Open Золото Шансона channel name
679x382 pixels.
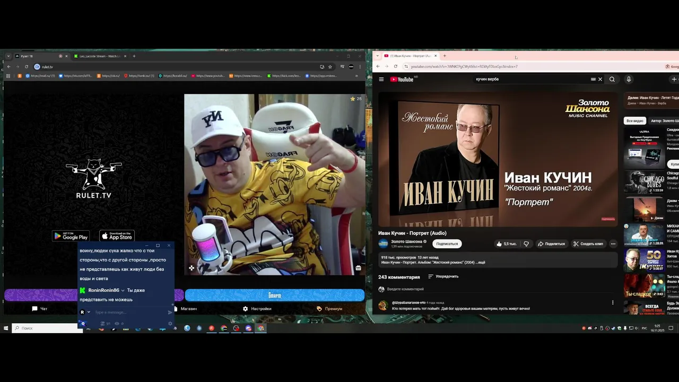point(407,241)
